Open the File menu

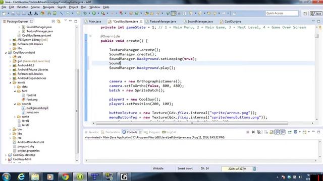pos(4,7)
